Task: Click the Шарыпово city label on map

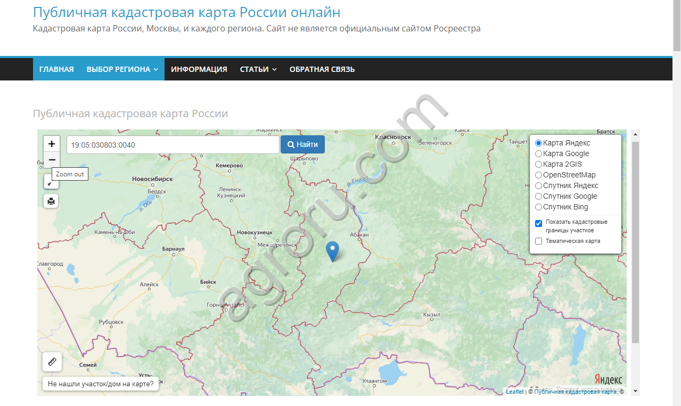Action: (305, 158)
